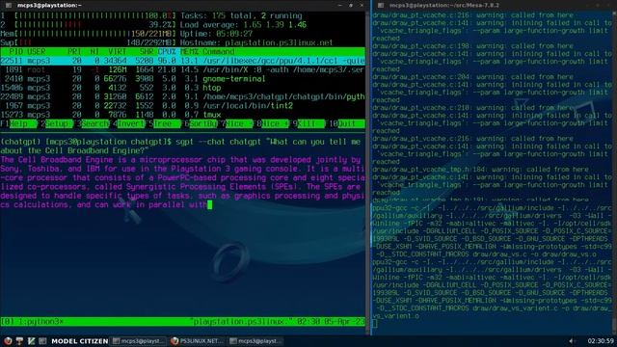The width and height of the screenshot is (617, 347).
Task: Click the terminal icon in Mesa-7.8.2 window title bar
Action: tap(381, 6)
